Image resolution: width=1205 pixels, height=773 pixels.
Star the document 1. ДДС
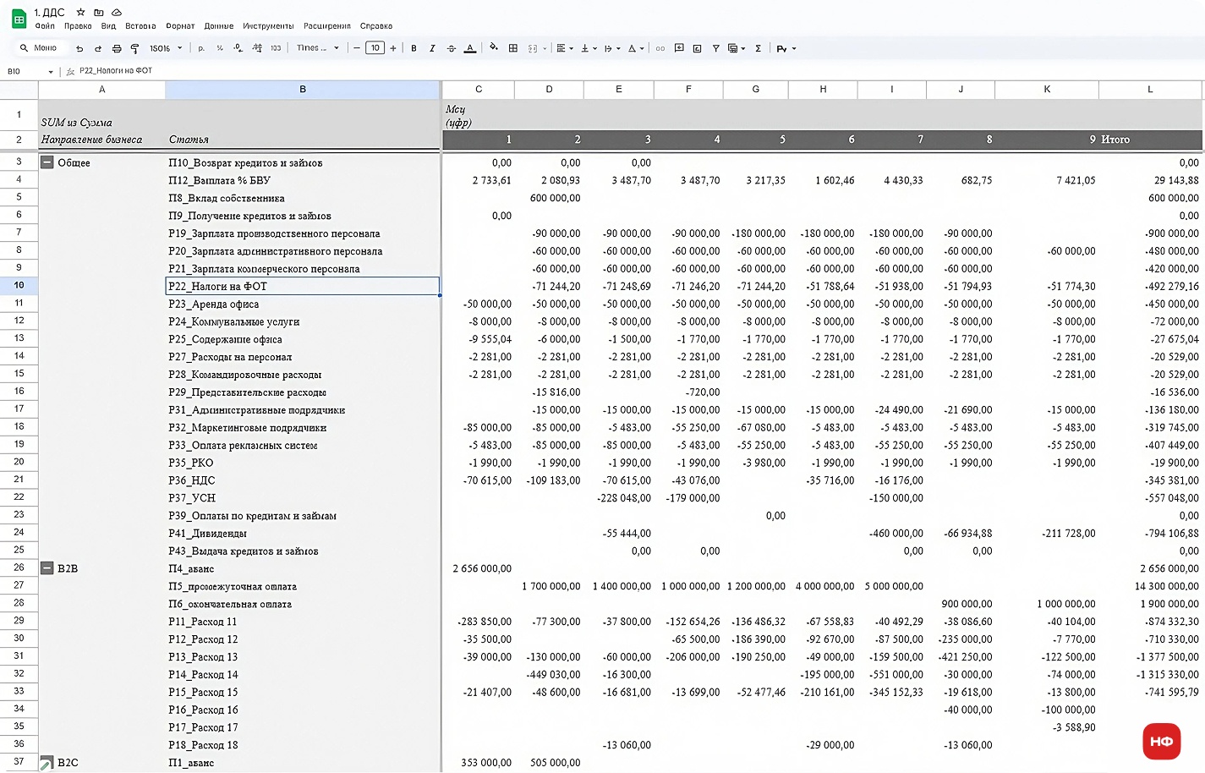point(80,13)
